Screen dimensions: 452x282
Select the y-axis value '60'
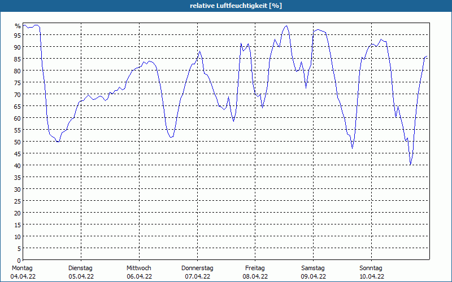tap(18, 118)
